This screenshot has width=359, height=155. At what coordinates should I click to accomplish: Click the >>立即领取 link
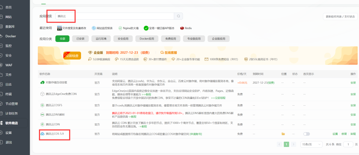pos(218,98)
